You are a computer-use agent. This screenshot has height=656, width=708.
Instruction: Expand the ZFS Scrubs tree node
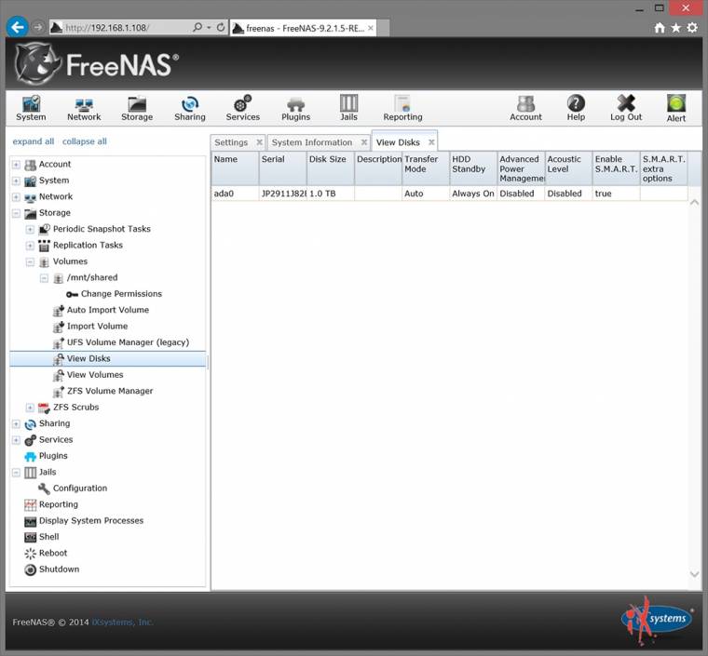[x=30, y=408]
